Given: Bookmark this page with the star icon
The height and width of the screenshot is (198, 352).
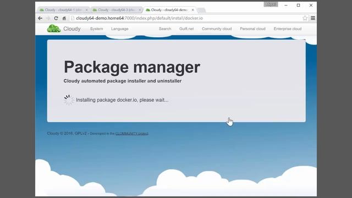Looking at the screenshot, I should 305,18.
